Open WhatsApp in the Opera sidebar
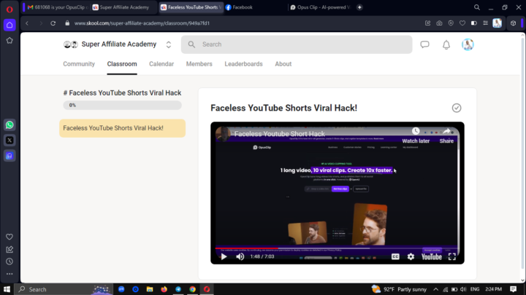 coord(9,125)
